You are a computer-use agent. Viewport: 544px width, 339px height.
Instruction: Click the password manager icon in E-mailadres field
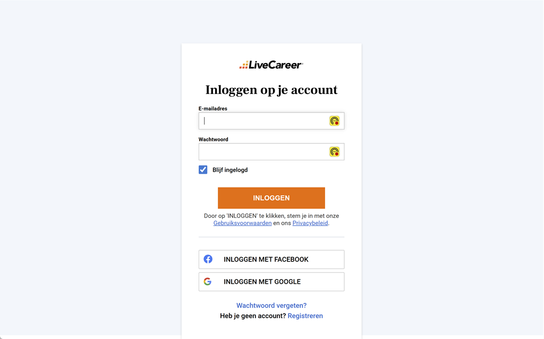coord(334,121)
